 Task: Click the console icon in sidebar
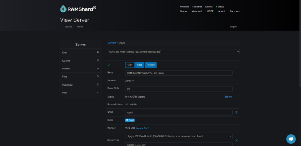[98, 60]
